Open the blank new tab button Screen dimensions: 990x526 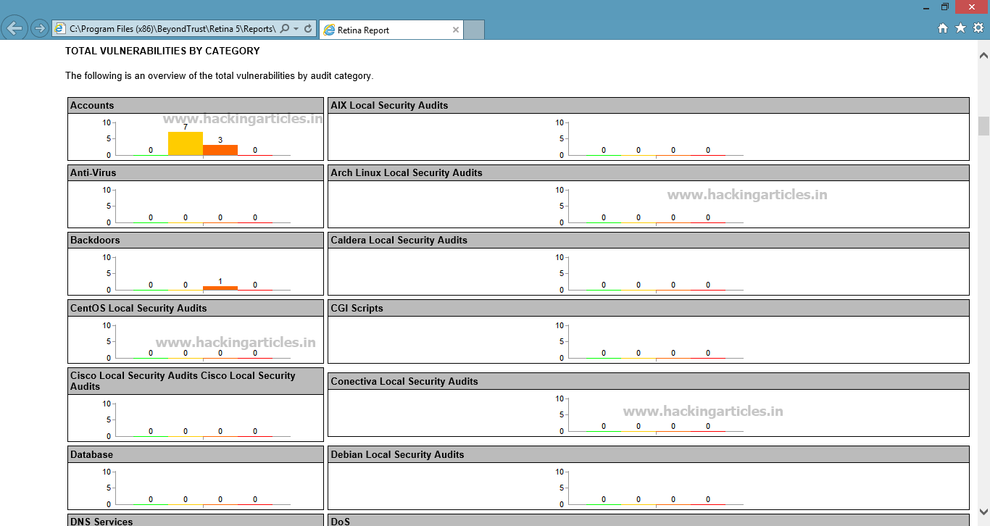tap(474, 30)
